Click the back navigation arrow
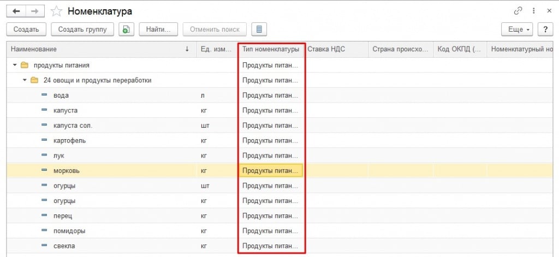 click(x=16, y=11)
